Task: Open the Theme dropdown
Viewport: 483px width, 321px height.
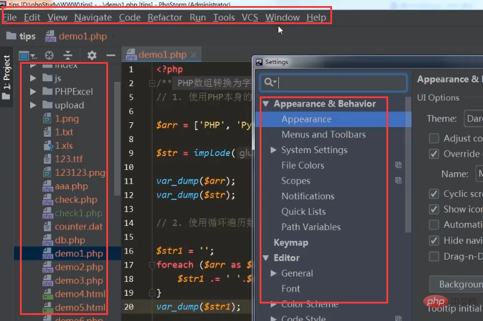Action: tap(473, 118)
